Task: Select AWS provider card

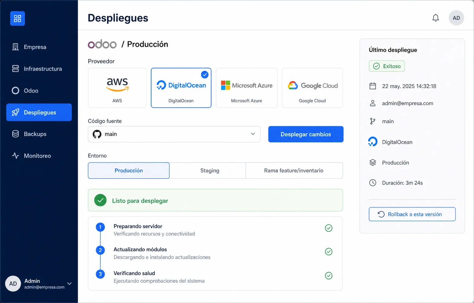Action: click(117, 88)
